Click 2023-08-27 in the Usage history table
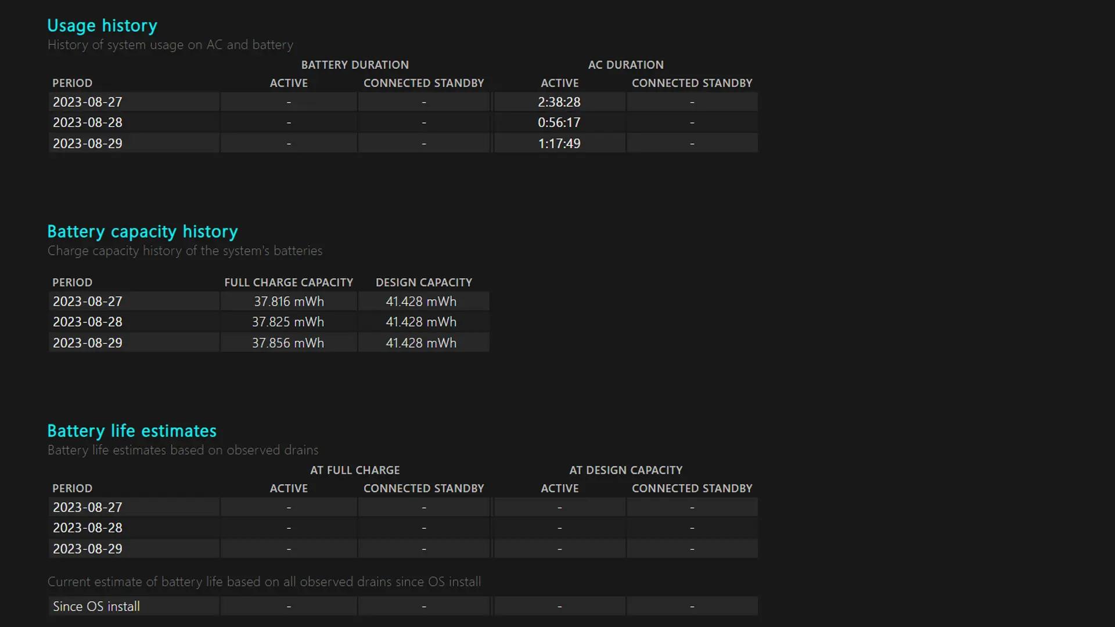 [88, 102]
